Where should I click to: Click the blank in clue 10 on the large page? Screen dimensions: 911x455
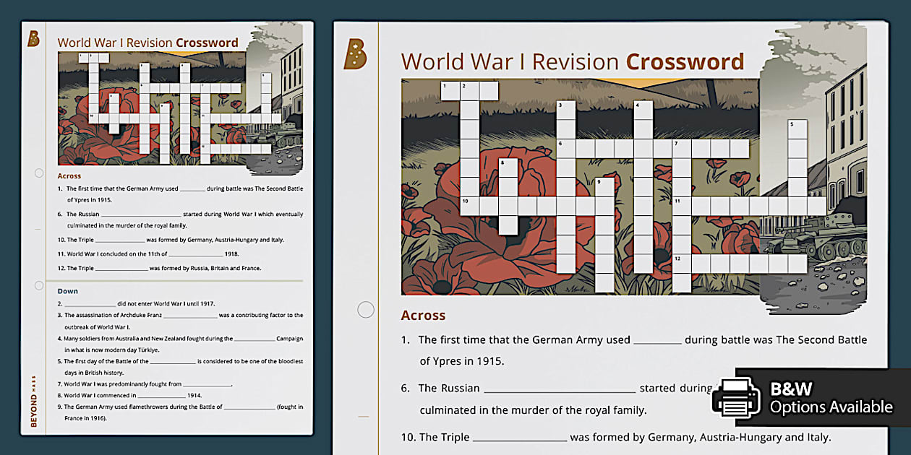519,438
